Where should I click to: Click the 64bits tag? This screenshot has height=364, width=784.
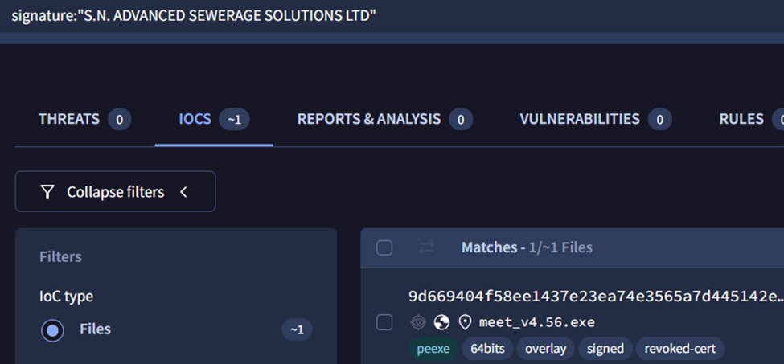point(486,349)
